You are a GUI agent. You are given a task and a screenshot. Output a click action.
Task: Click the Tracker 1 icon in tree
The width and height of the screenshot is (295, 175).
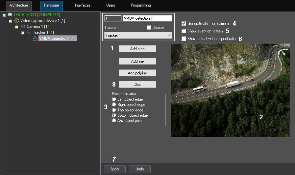coord(29,32)
